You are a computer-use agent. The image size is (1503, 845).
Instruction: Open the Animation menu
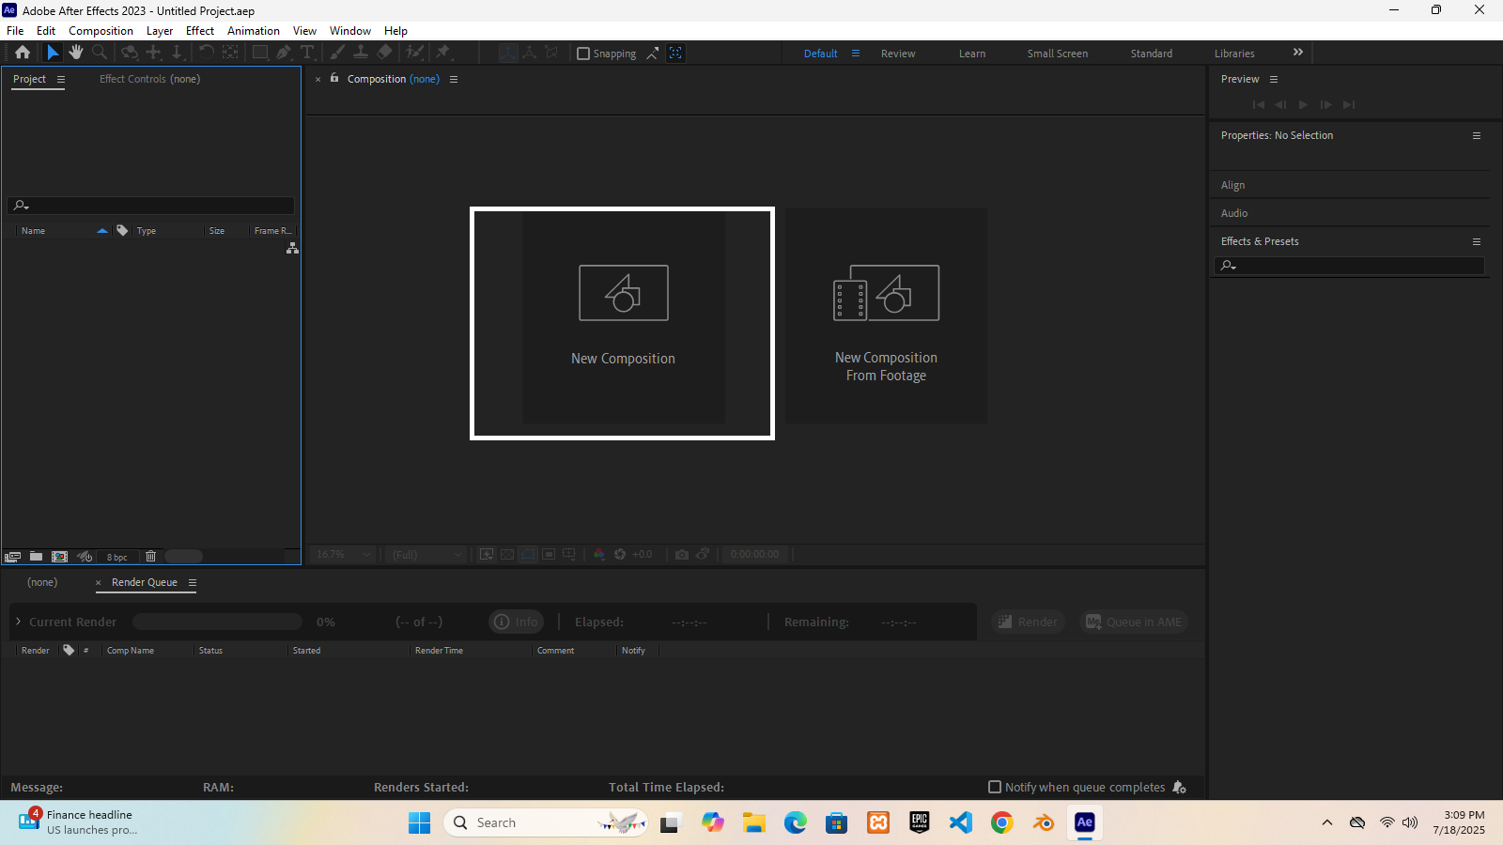254,31
